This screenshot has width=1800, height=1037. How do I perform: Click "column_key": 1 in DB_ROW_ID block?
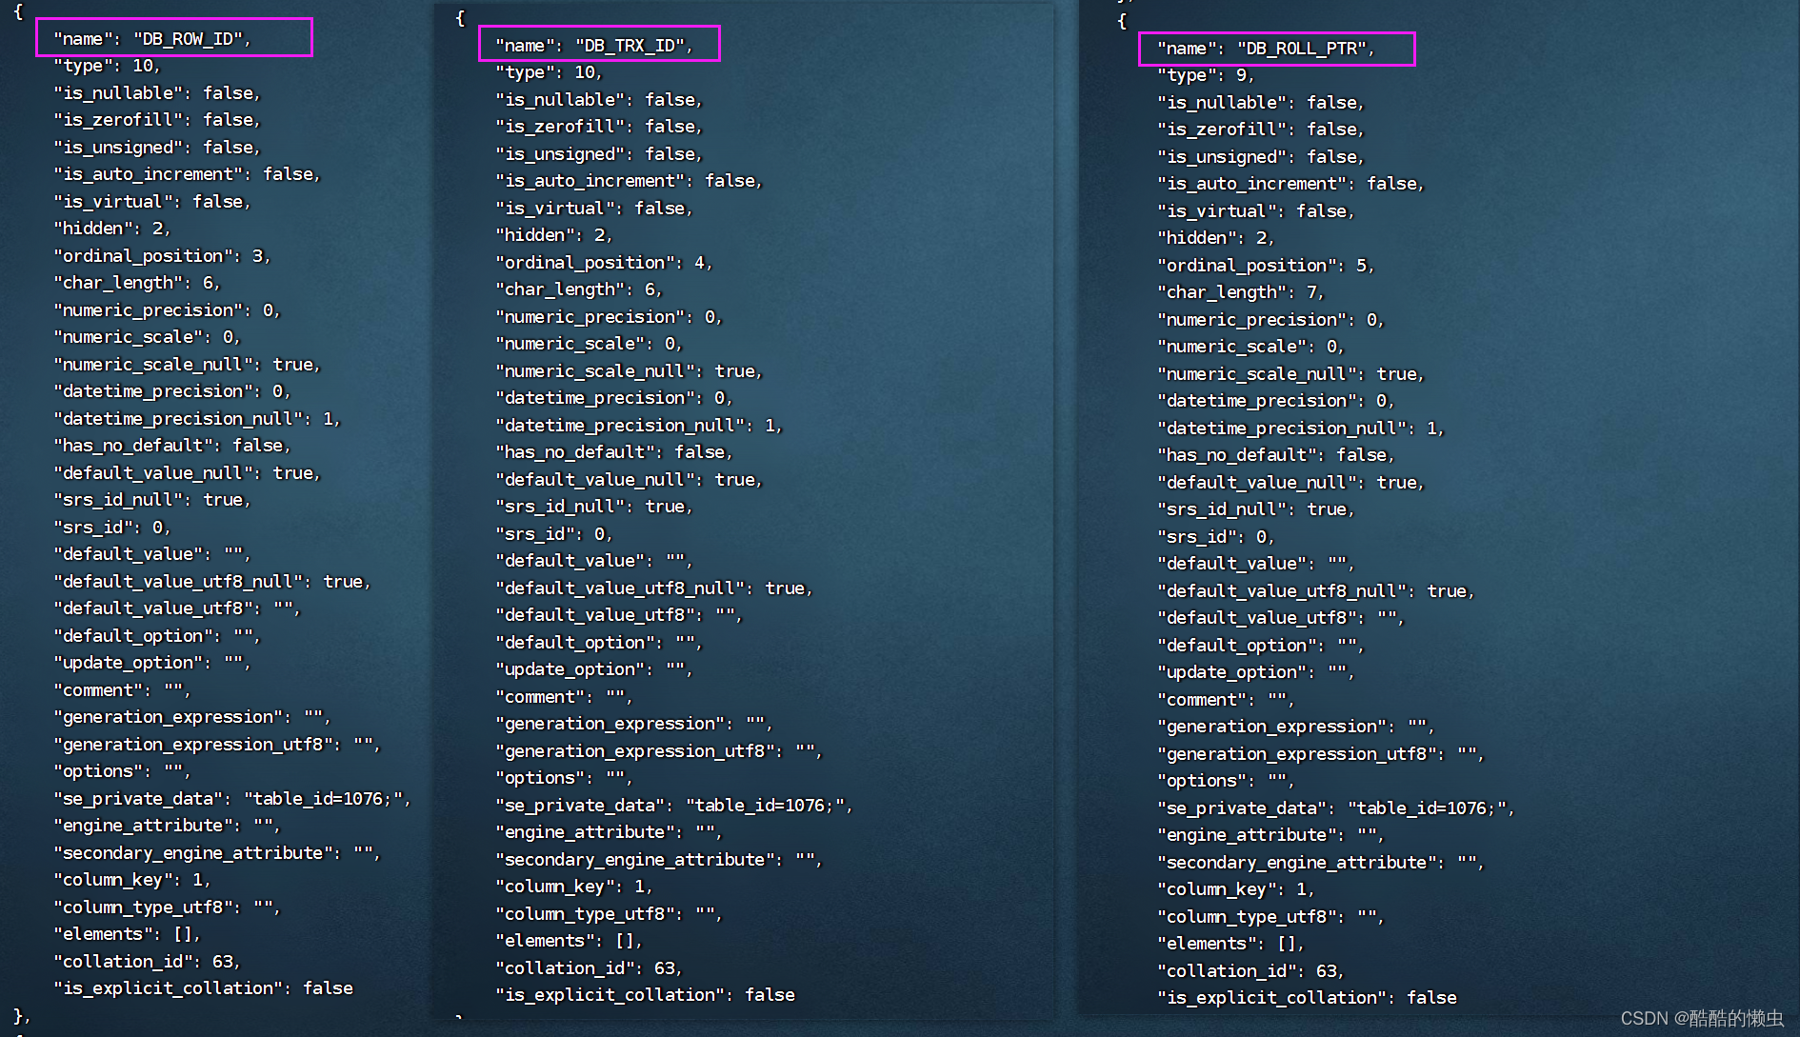[132, 880]
